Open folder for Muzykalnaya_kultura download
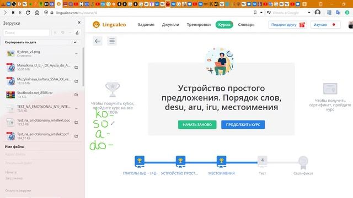Screen dimensions: 353x198 pos(76,81)
